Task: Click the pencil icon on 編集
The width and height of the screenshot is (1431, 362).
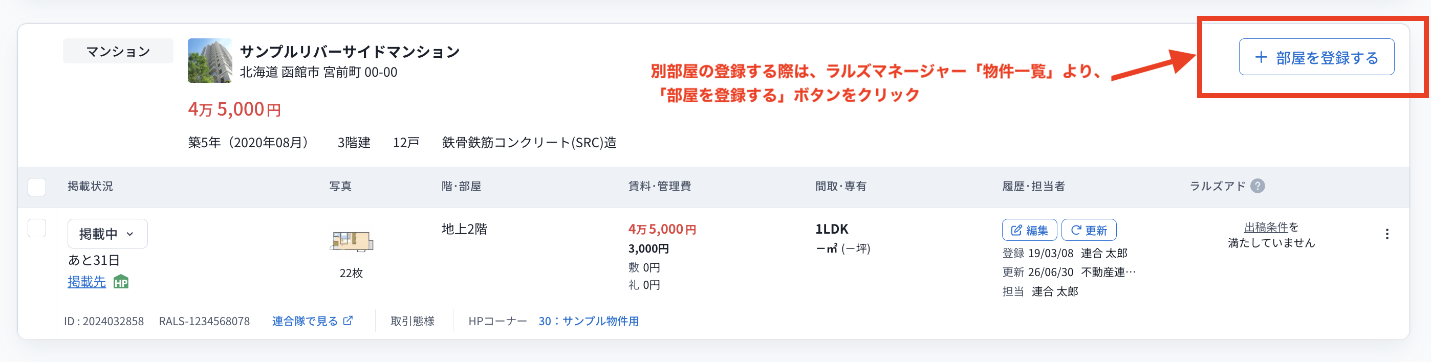Action: 1016,231
